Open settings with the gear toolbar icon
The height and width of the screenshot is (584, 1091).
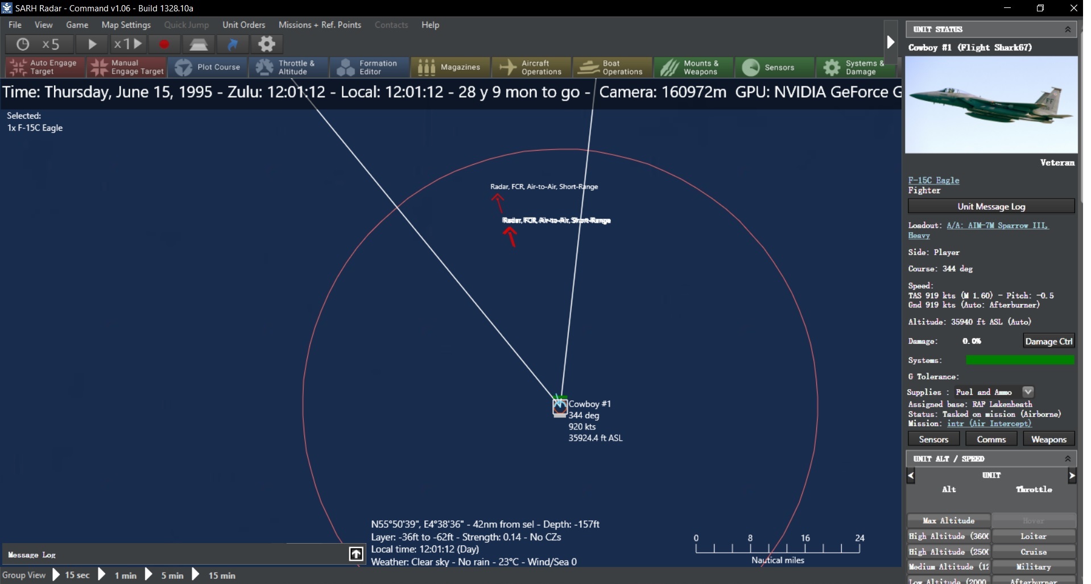[267, 44]
